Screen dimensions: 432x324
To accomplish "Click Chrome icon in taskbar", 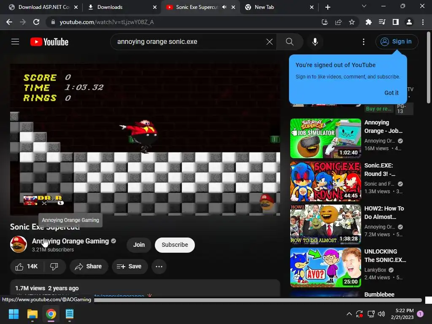I will coord(51,314).
